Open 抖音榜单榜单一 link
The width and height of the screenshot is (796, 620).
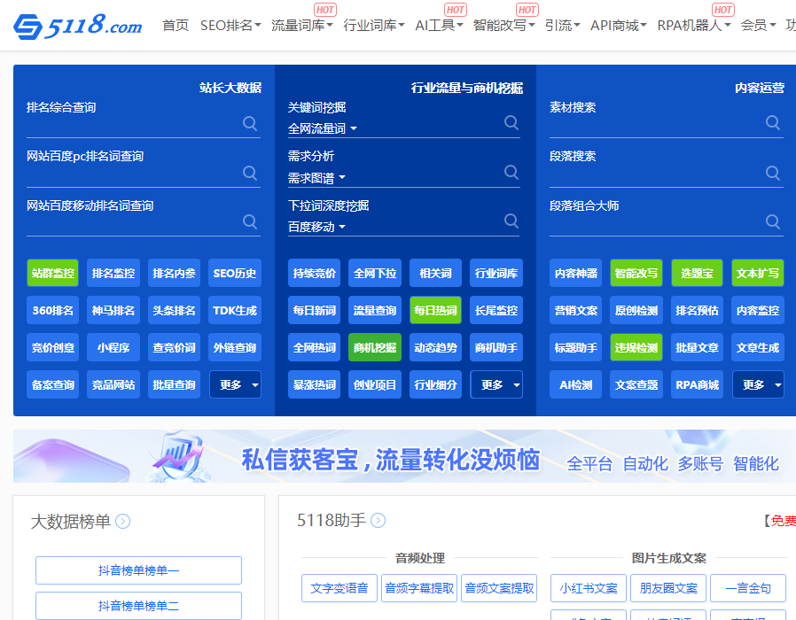(x=138, y=570)
